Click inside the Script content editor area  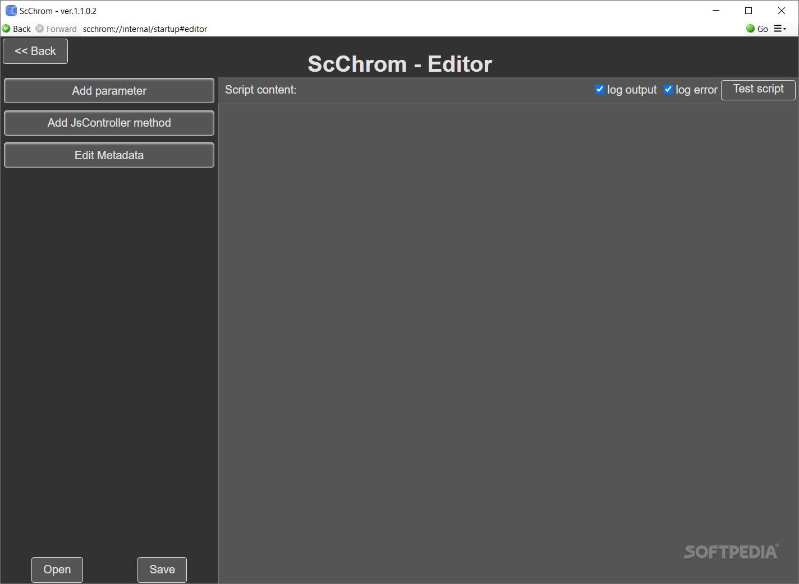point(508,344)
